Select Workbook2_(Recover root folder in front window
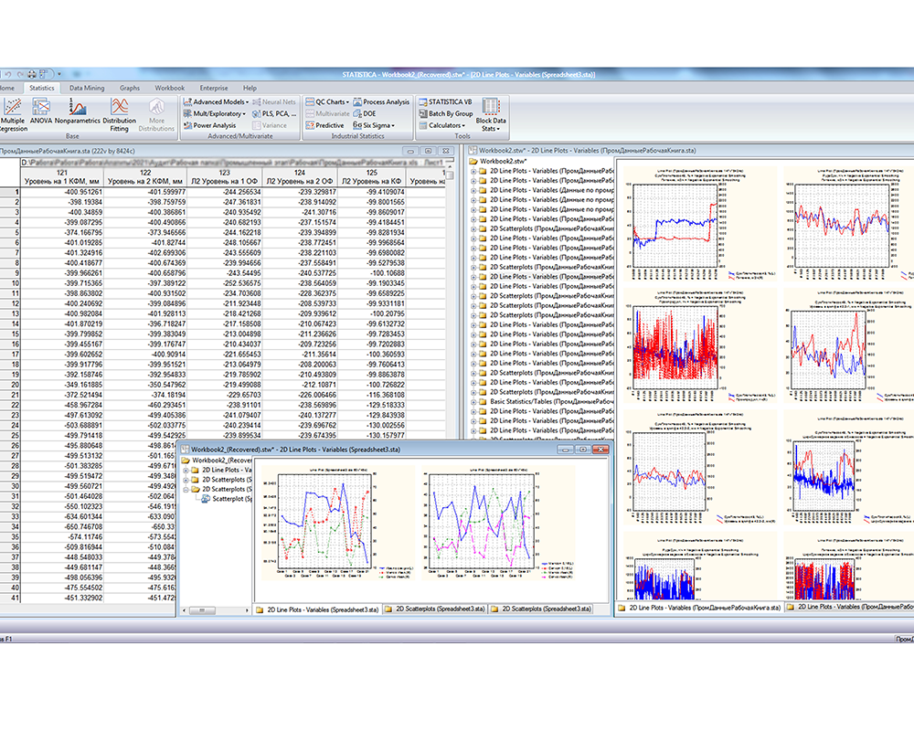Image resolution: width=914 pixels, height=731 pixels. click(217, 461)
